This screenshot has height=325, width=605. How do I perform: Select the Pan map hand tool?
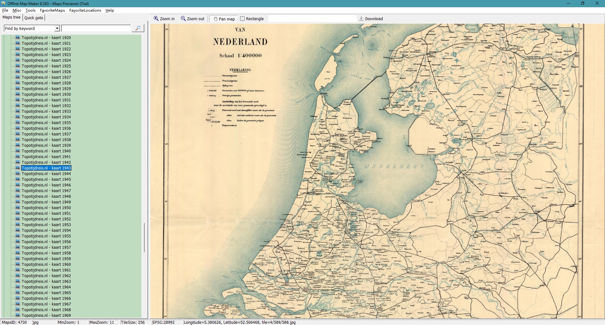216,19
